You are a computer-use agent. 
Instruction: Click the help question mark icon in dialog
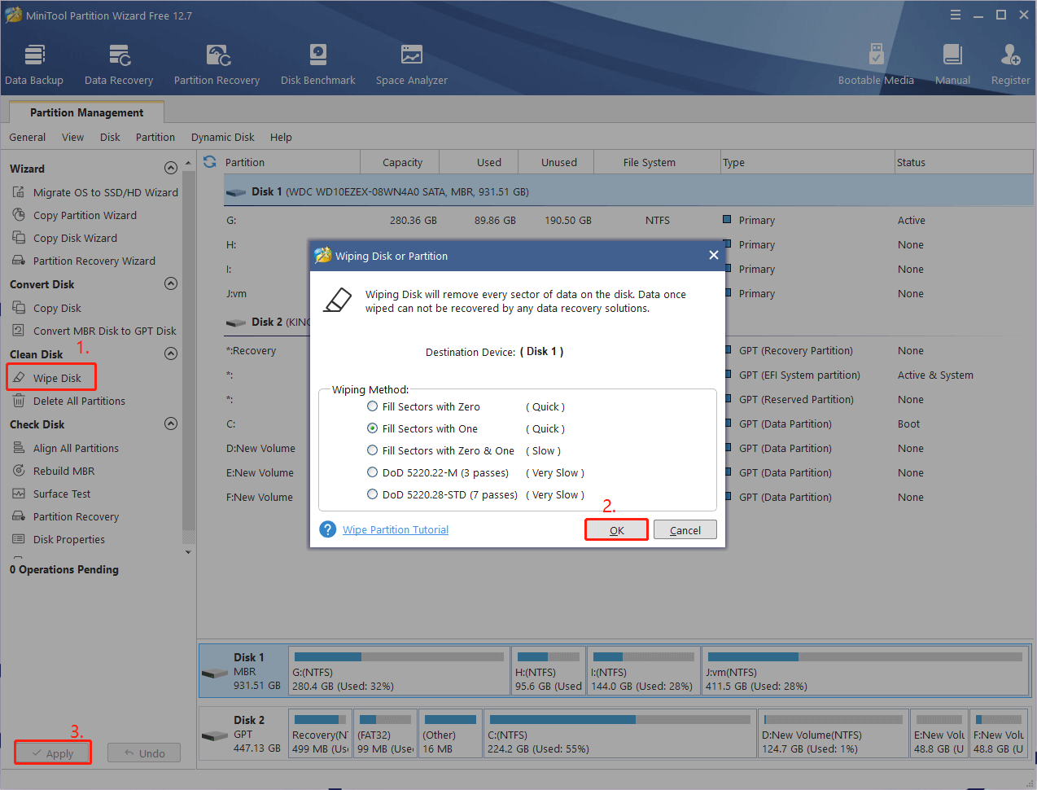click(328, 529)
